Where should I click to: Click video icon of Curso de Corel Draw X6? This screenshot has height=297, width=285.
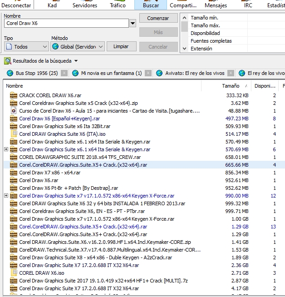(14, 111)
